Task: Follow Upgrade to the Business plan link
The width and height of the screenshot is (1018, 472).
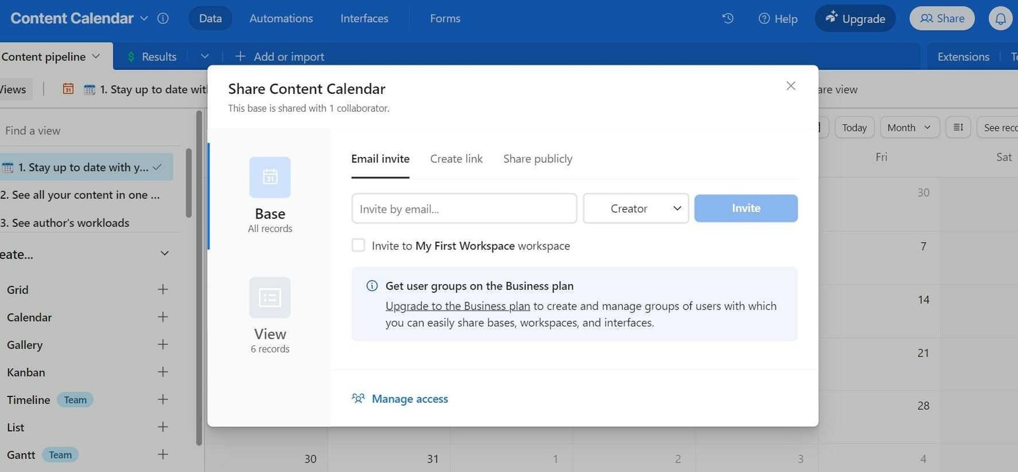Action: (457, 306)
